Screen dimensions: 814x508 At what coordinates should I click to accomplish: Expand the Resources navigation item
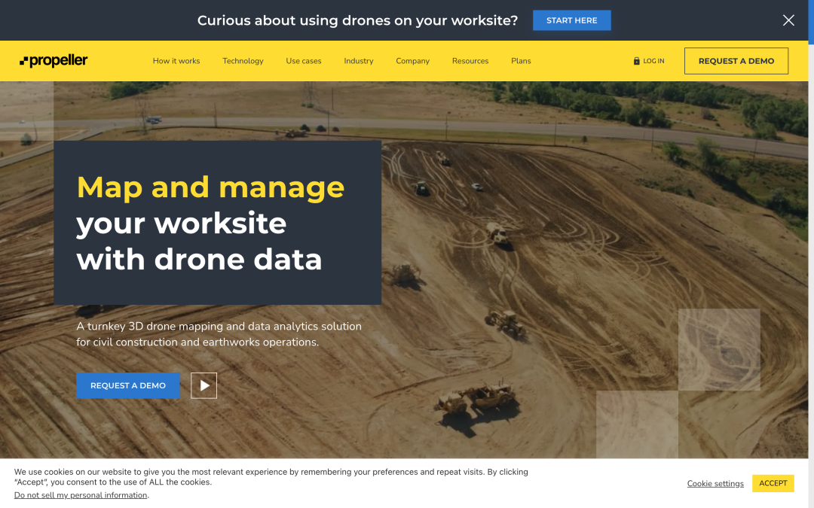tap(470, 61)
